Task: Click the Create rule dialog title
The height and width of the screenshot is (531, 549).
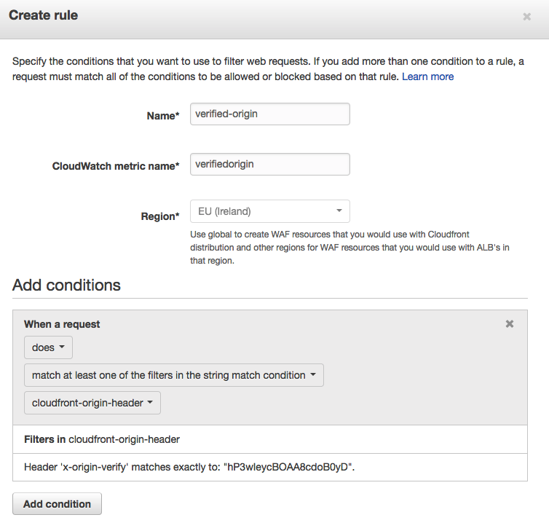Action: (44, 15)
